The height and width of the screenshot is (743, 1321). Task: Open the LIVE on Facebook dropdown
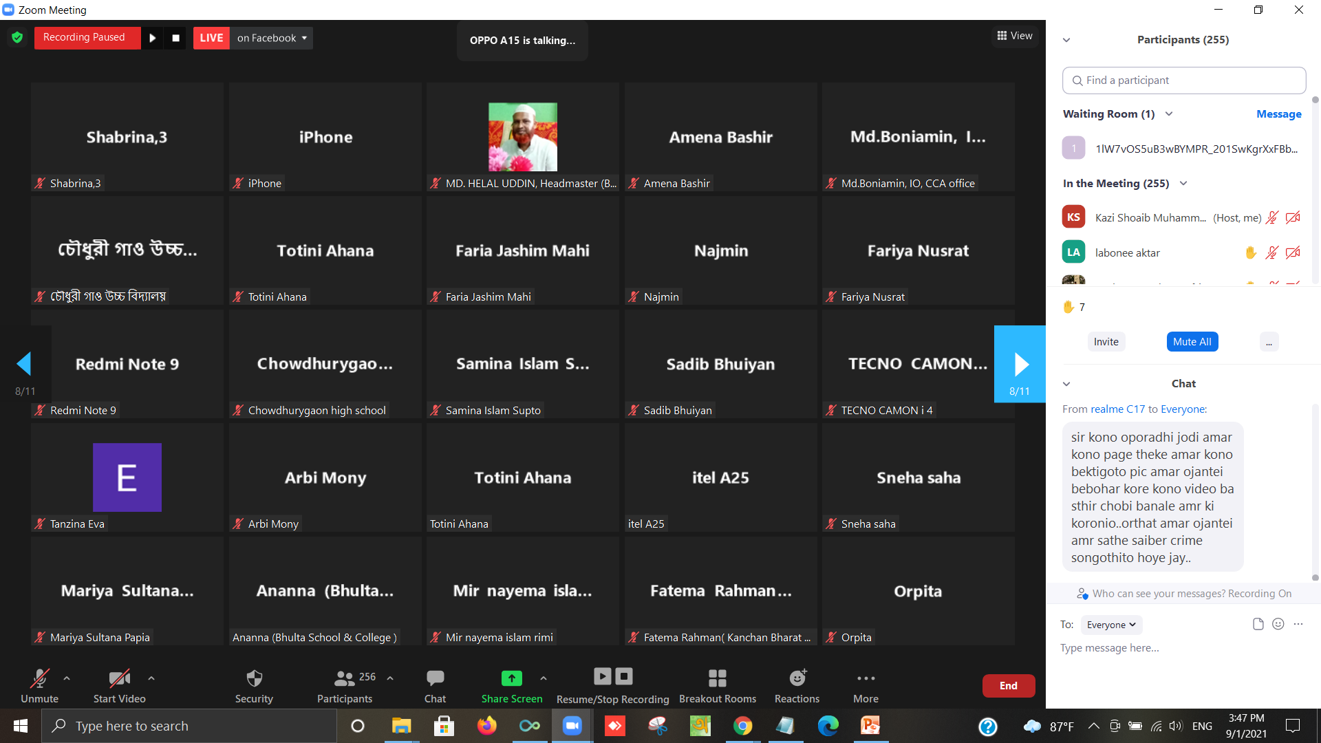(x=272, y=38)
